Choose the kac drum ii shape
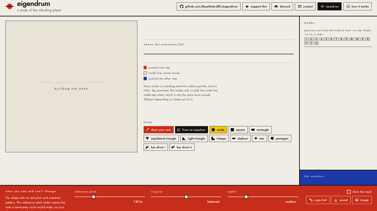The height and width of the screenshot is (211, 377). pos(182,147)
